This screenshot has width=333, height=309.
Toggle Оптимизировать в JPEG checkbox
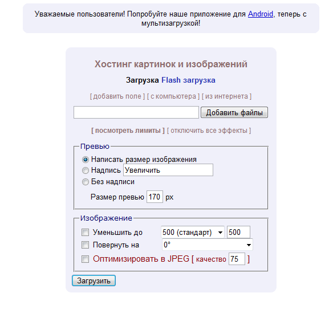tap(85, 259)
